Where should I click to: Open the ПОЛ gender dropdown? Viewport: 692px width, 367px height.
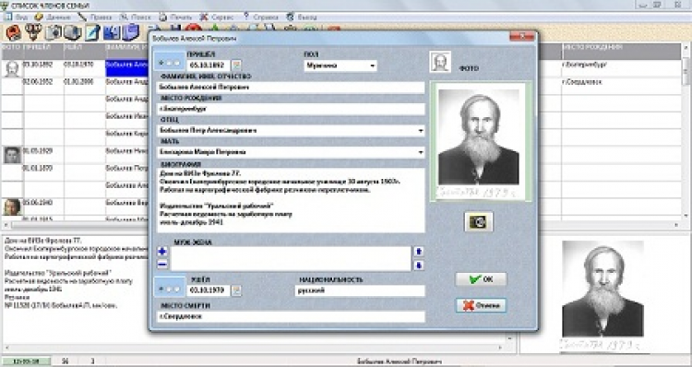[340, 65]
